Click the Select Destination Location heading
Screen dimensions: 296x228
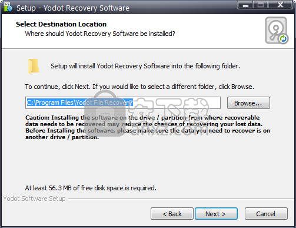click(61, 24)
